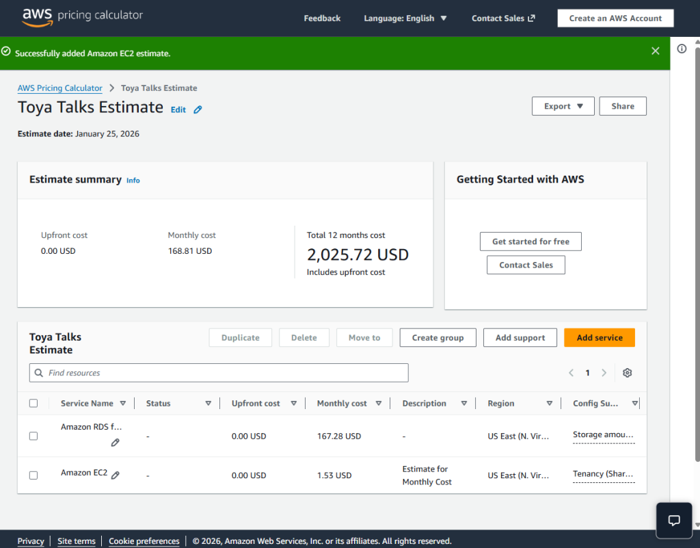700x548 pixels.
Task: Sort by Monthly cost column arrow
Action: click(379, 404)
